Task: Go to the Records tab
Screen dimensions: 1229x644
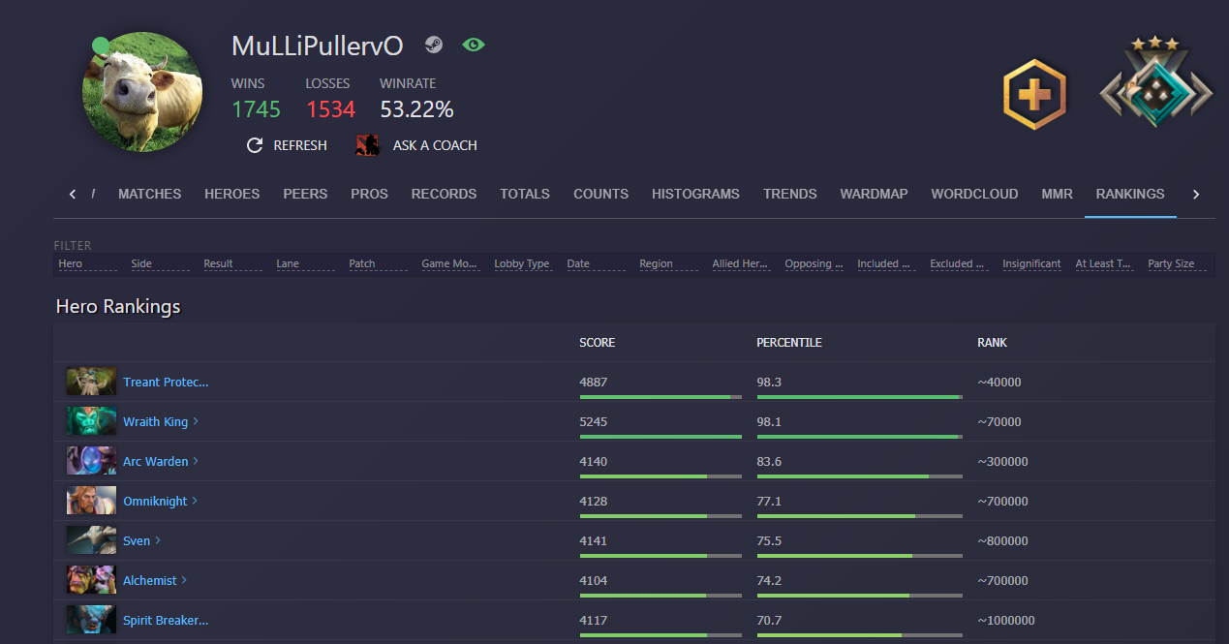Action: [444, 194]
